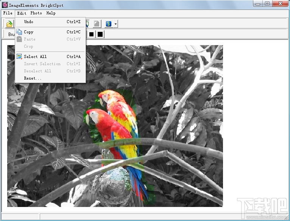Select the larger black square brush size
Image resolution: width=290 pixels, height=221 pixels.
(100, 34)
